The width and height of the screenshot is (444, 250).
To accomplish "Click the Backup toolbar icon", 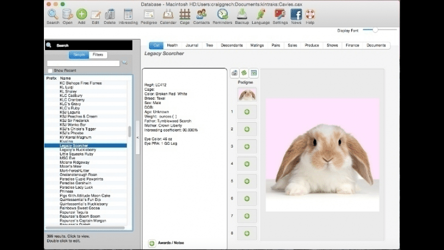I will point(242,15).
